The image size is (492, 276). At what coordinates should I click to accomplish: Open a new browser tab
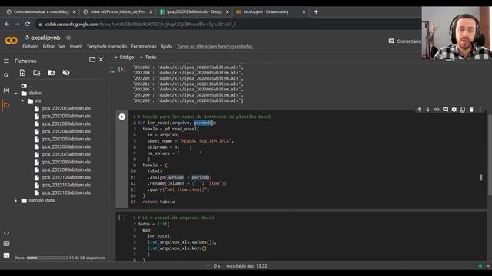316,11
